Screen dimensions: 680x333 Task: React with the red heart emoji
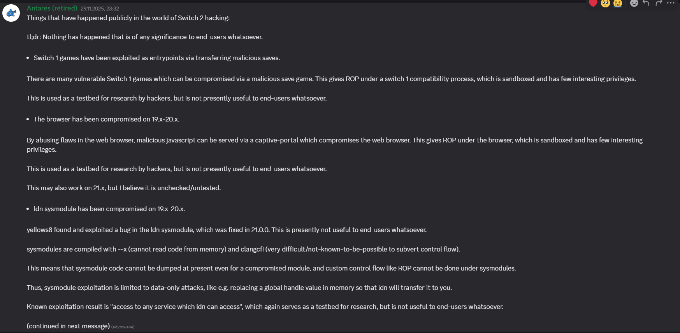click(x=593, y=3)
